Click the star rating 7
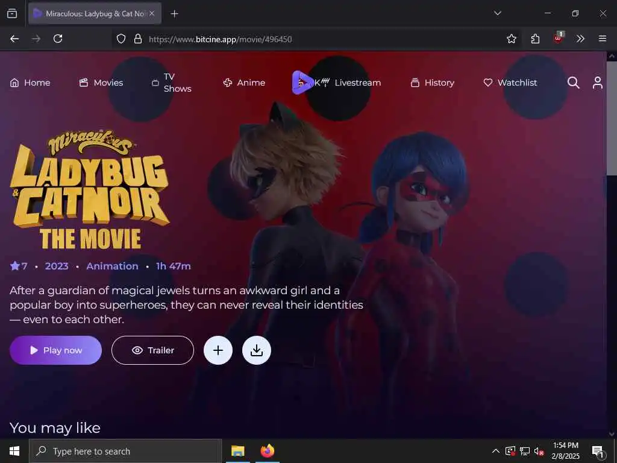This screenshot has height=463, width=617. coord(19,266)
